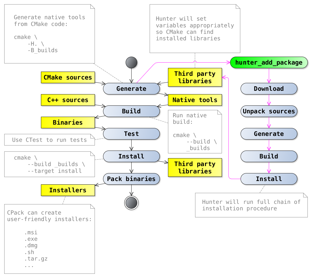The height and width of the screenshot is (278, 312).
Task: Click the Download step in Hunter's chain
Action: [x=269, y=89]
